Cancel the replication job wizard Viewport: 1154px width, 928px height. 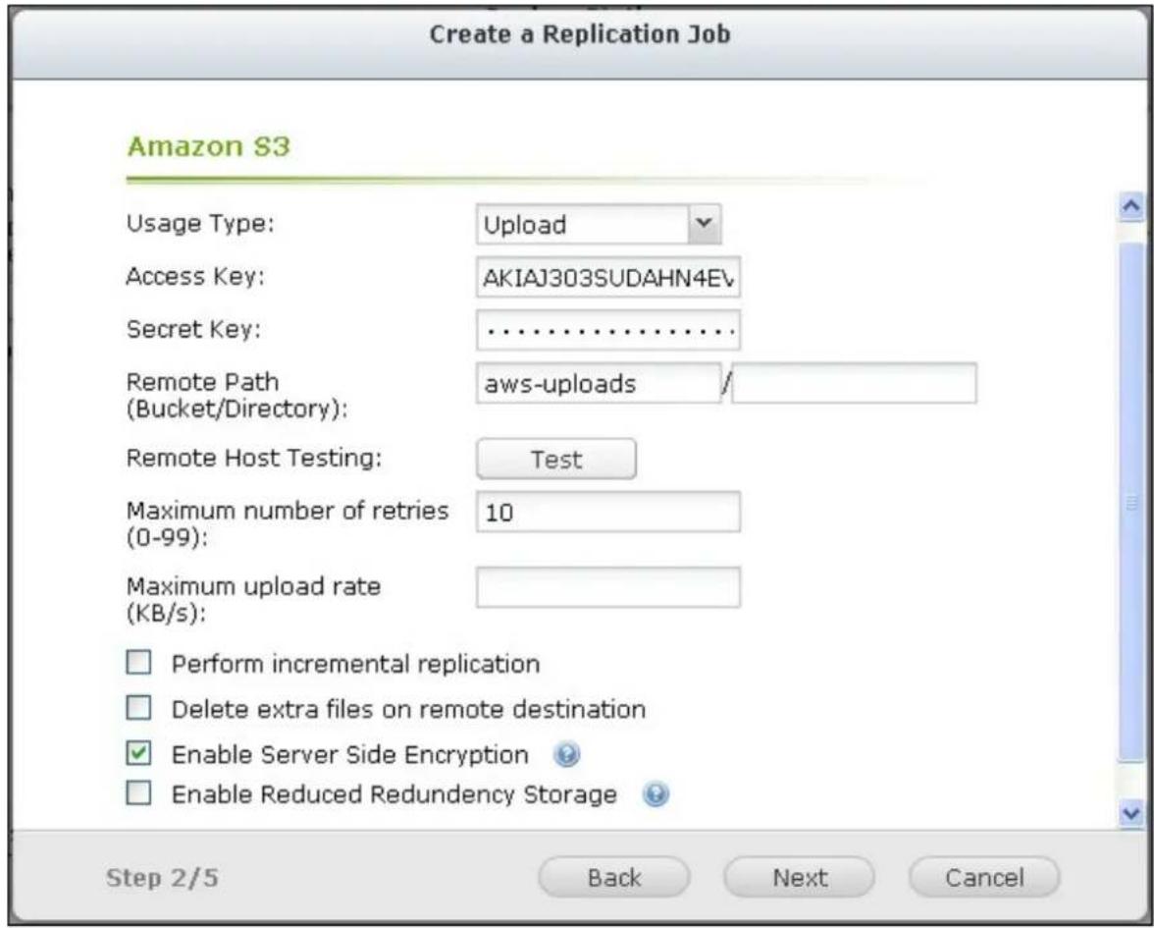[984, 878]
